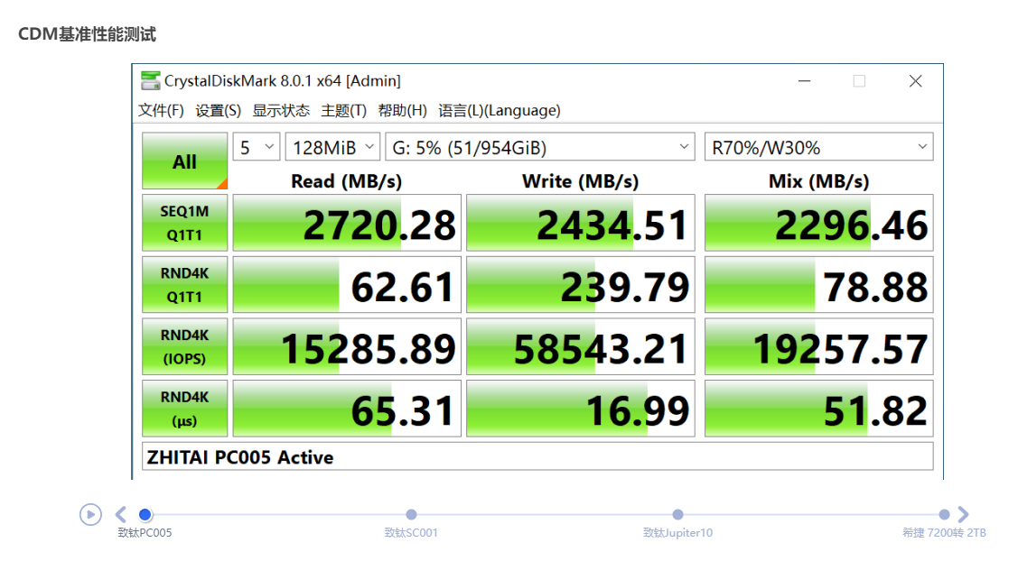Click the ZHITAI PC005 Active comment field
1018x561 pixels.
click(x=537, y=456)
